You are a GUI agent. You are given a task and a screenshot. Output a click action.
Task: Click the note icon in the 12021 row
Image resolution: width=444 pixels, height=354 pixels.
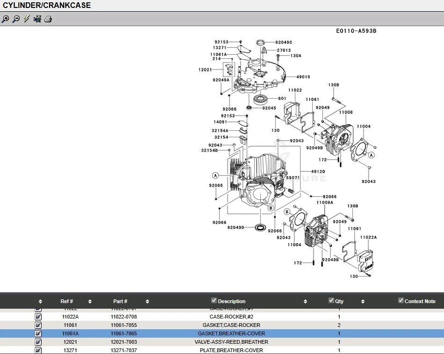click(x=38, y=342)
